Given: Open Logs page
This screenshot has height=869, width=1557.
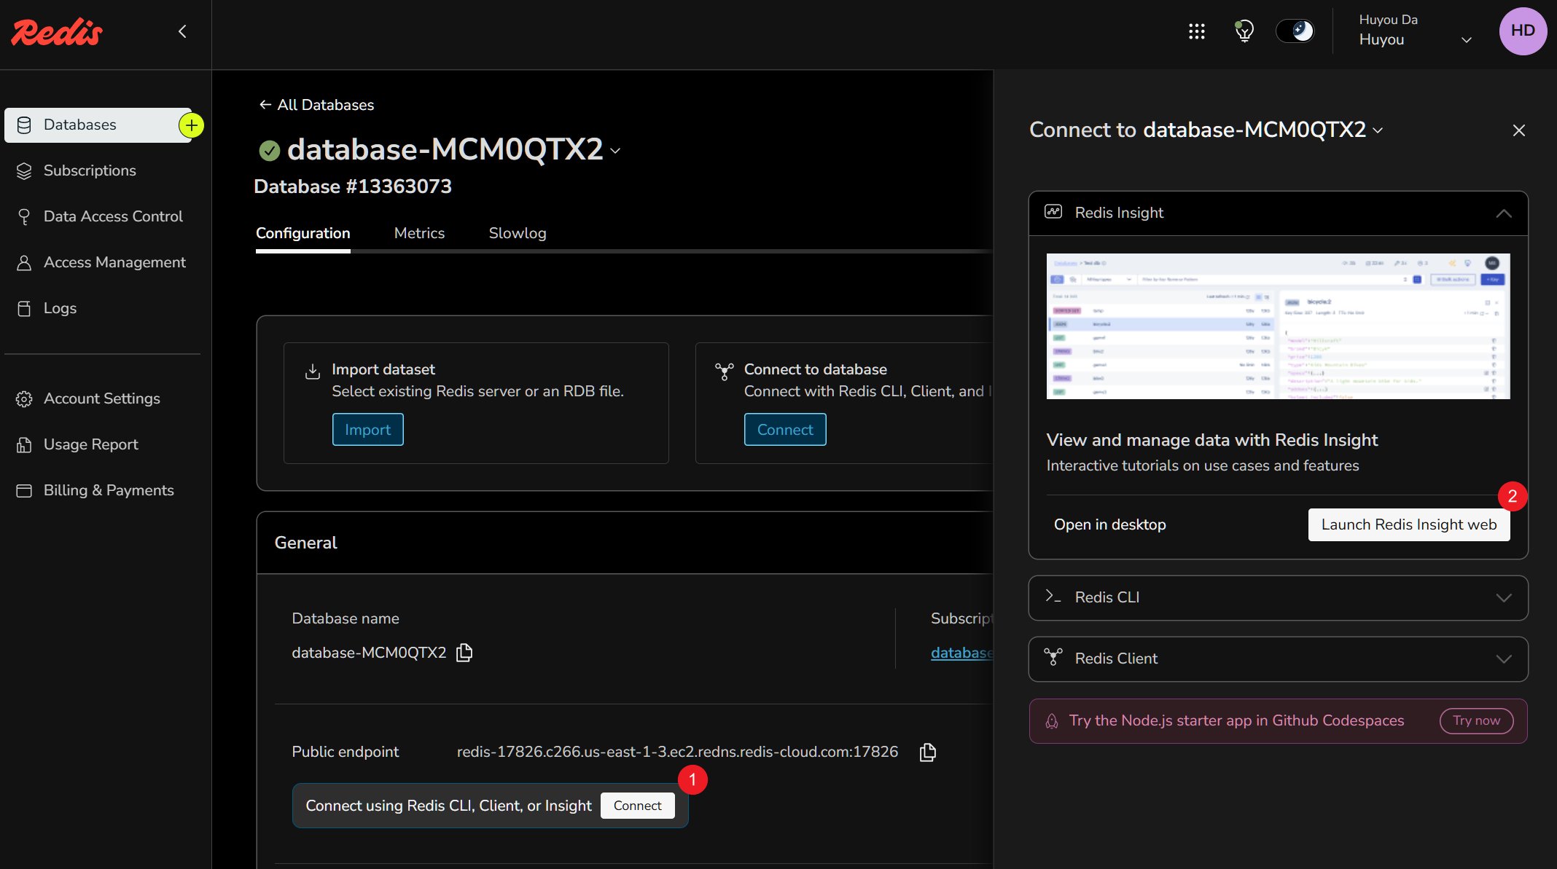Looking at the screenshot, I should (x=60, y=308).
